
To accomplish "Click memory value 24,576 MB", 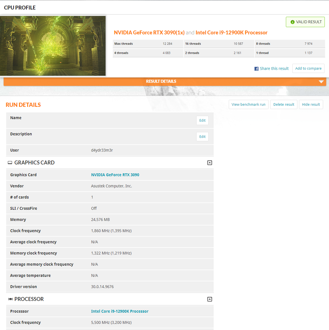I will point(100,220).
